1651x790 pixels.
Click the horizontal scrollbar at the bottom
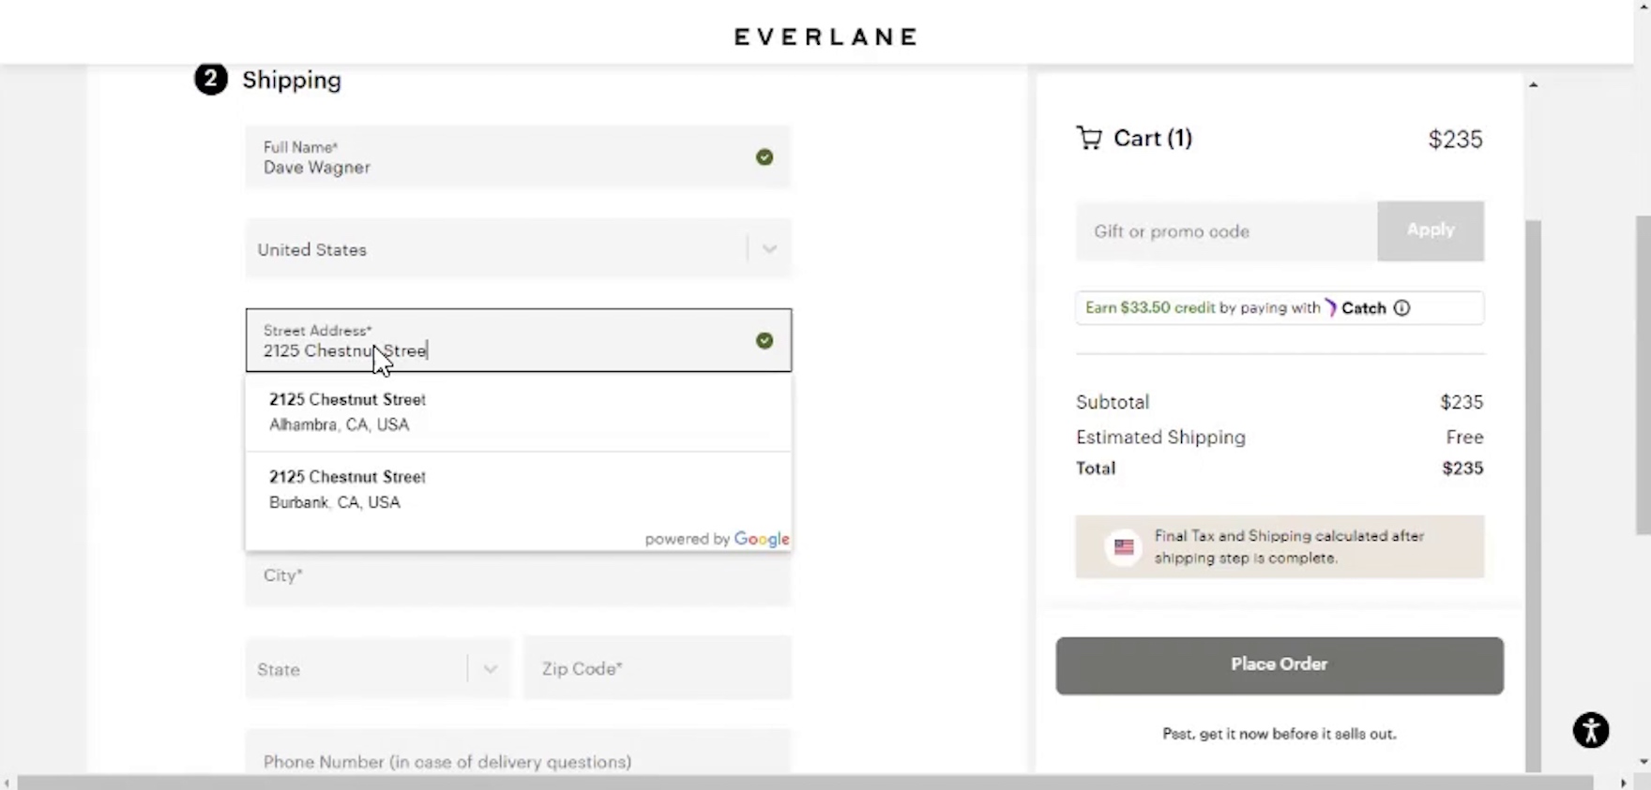coord(805,783)
